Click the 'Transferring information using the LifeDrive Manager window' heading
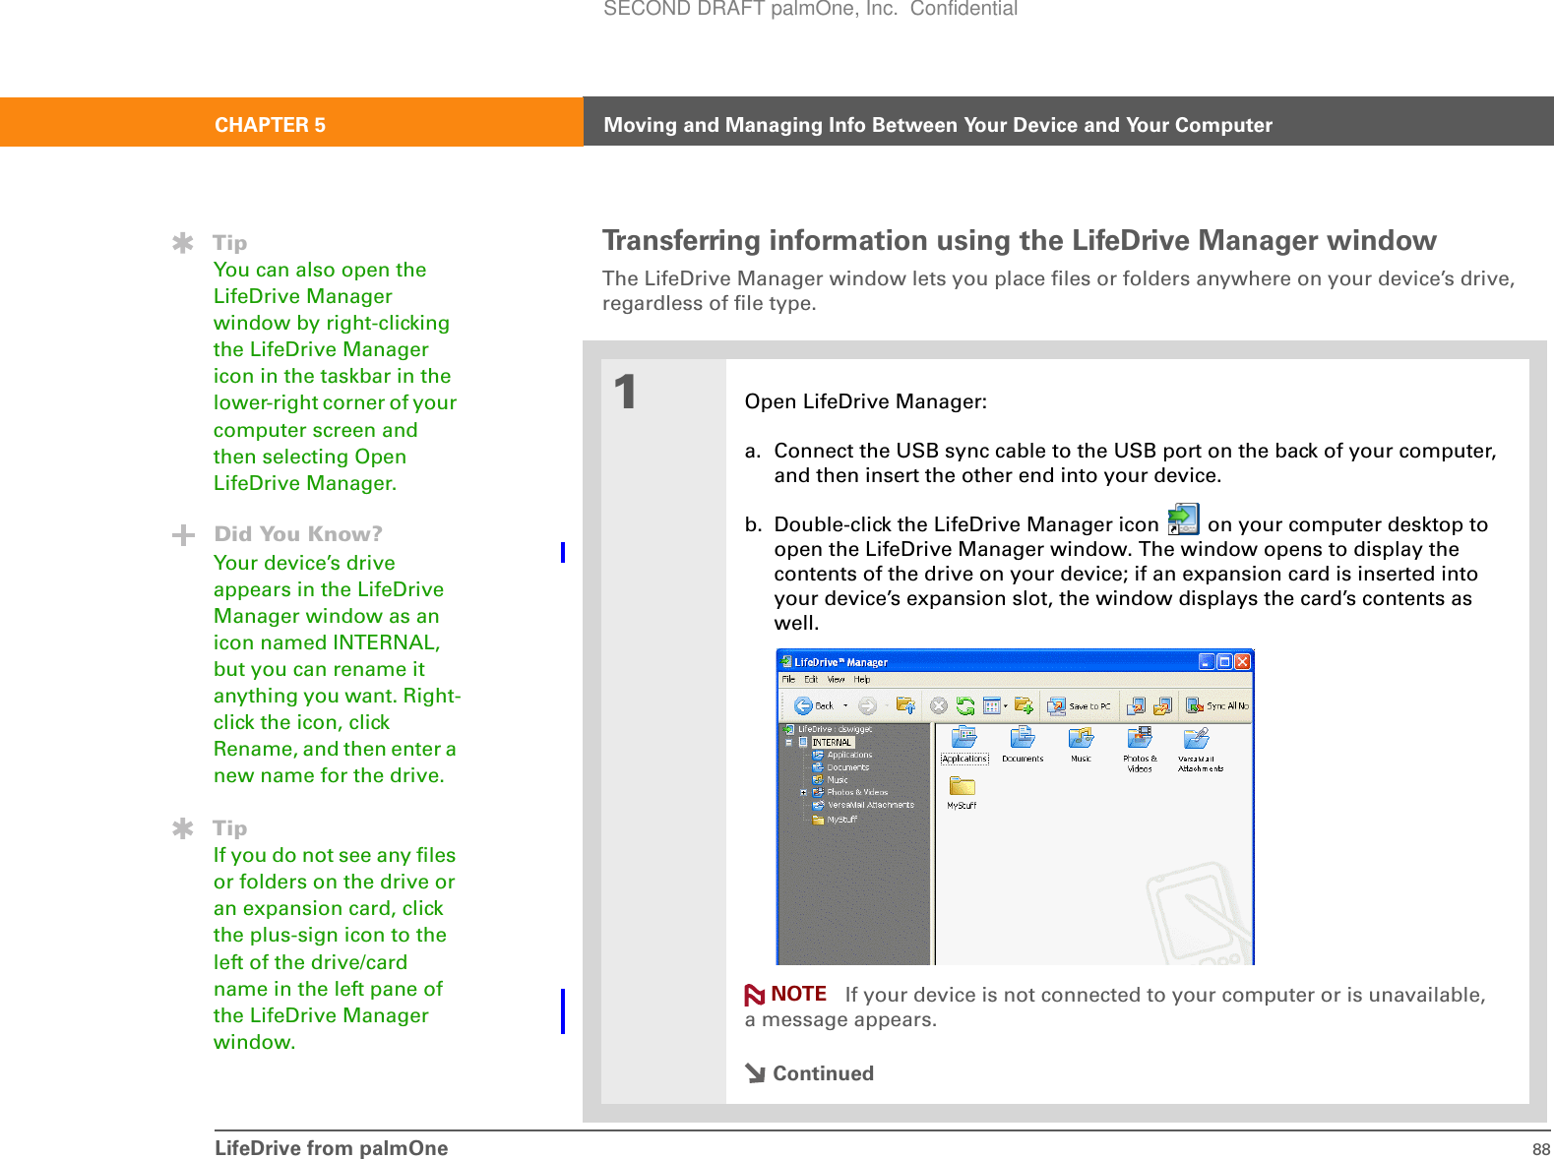 point(1020,241)
